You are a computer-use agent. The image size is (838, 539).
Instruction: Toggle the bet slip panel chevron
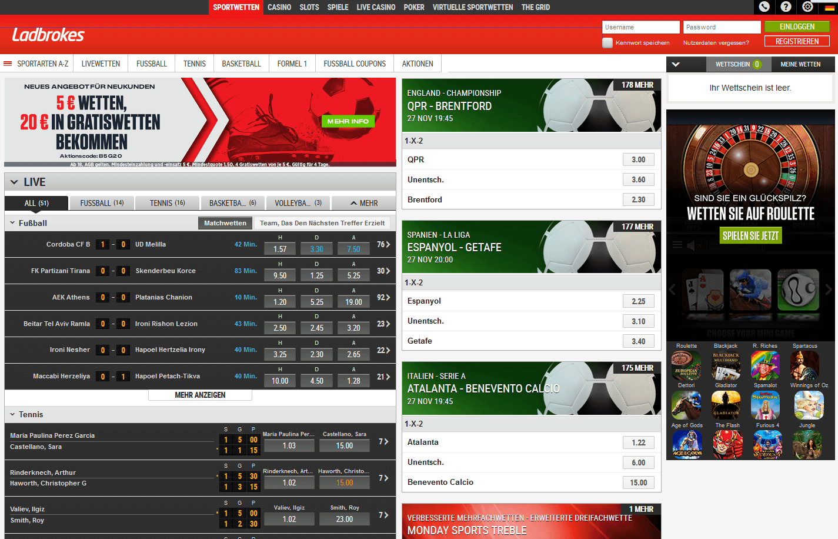[x=676, y=64]
